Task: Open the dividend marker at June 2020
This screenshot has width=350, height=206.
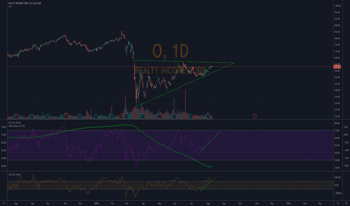Action: coord(174,116)
